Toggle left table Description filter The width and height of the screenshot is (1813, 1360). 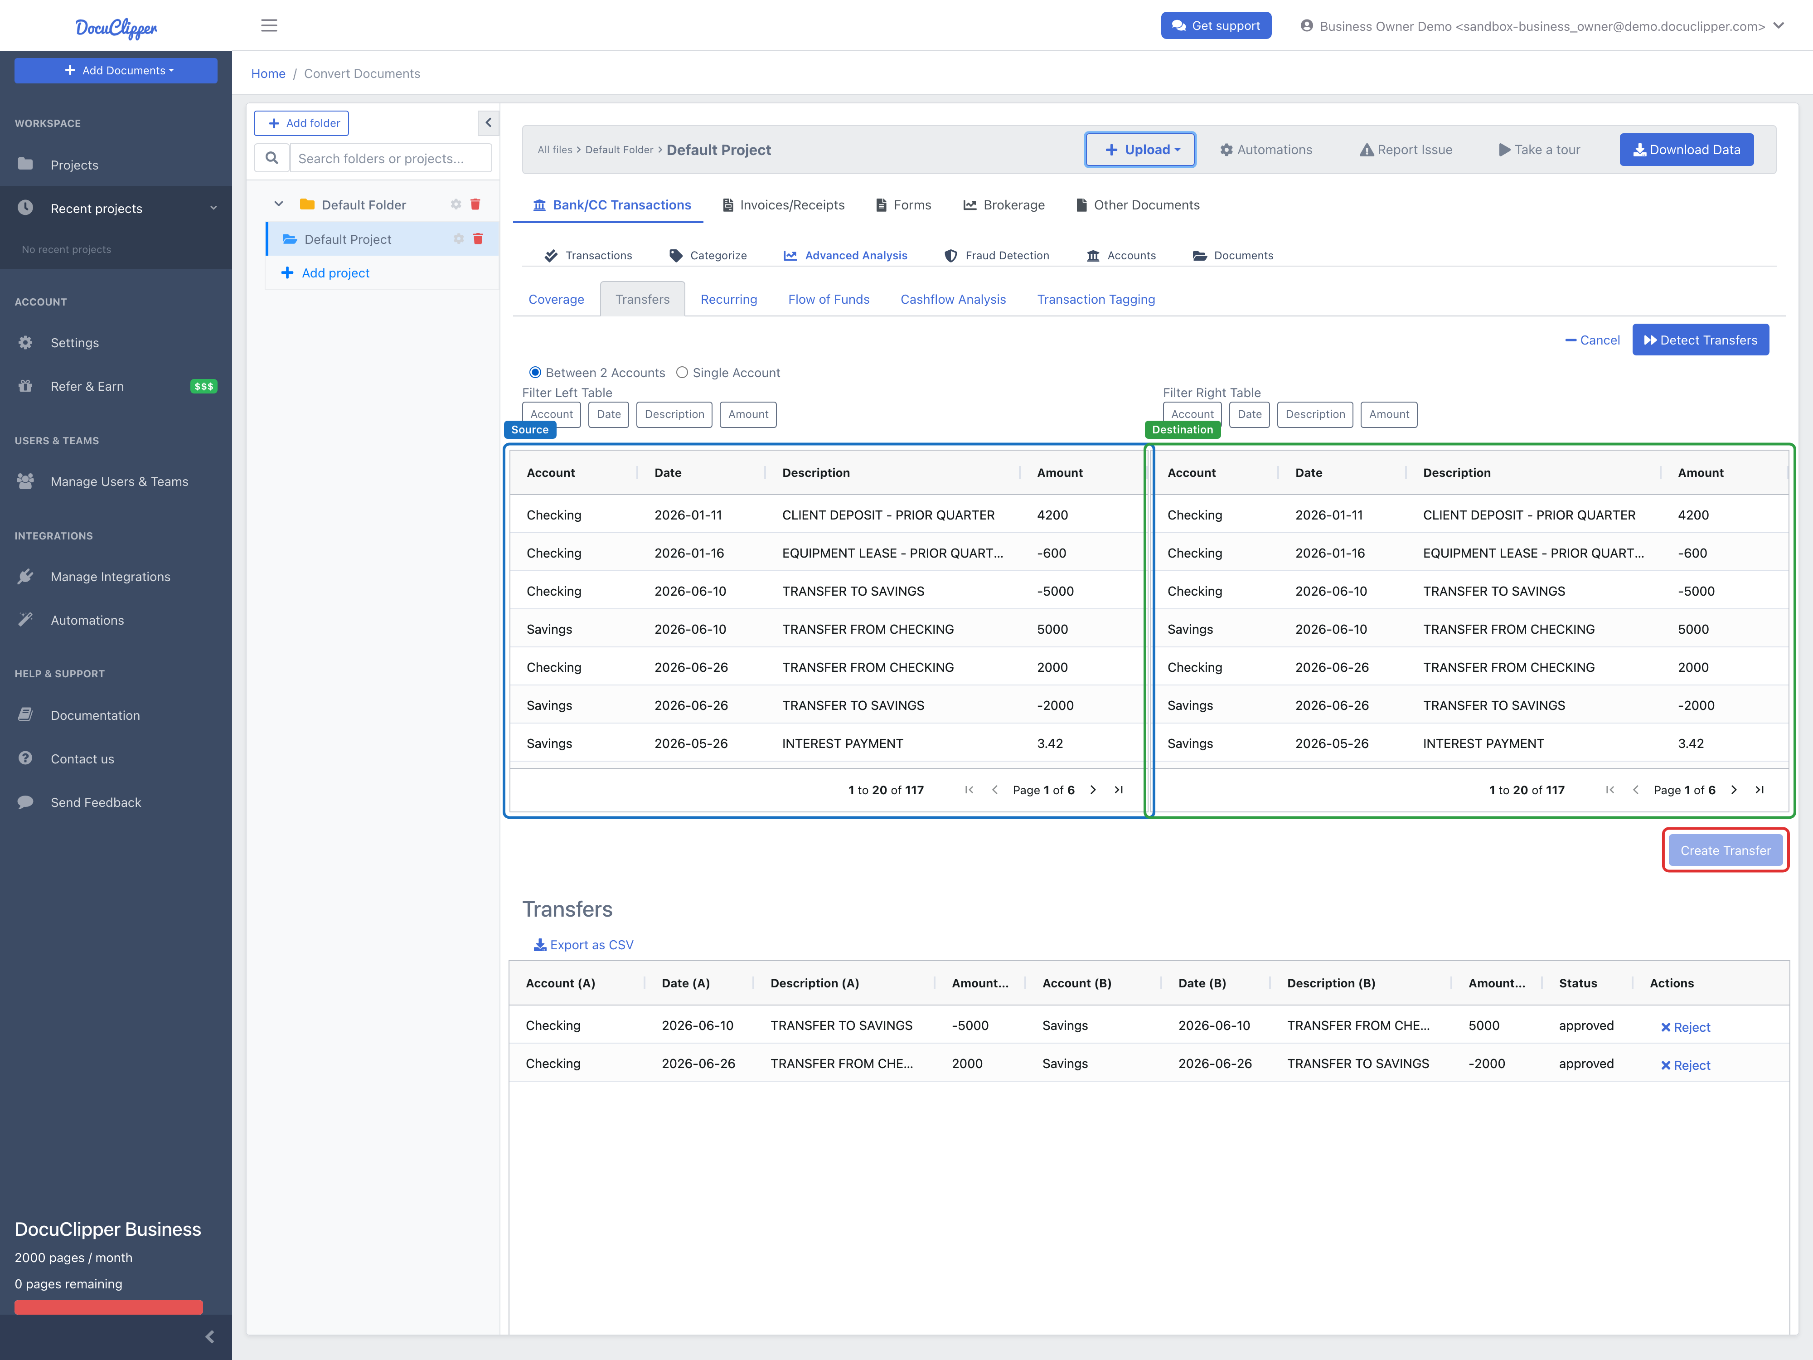point(674,414)
